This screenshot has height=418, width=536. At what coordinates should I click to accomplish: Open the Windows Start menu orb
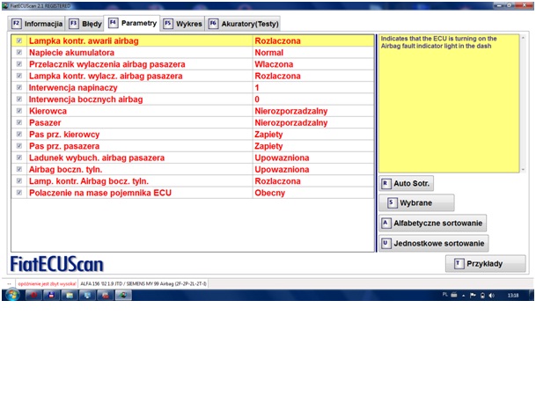12,295
